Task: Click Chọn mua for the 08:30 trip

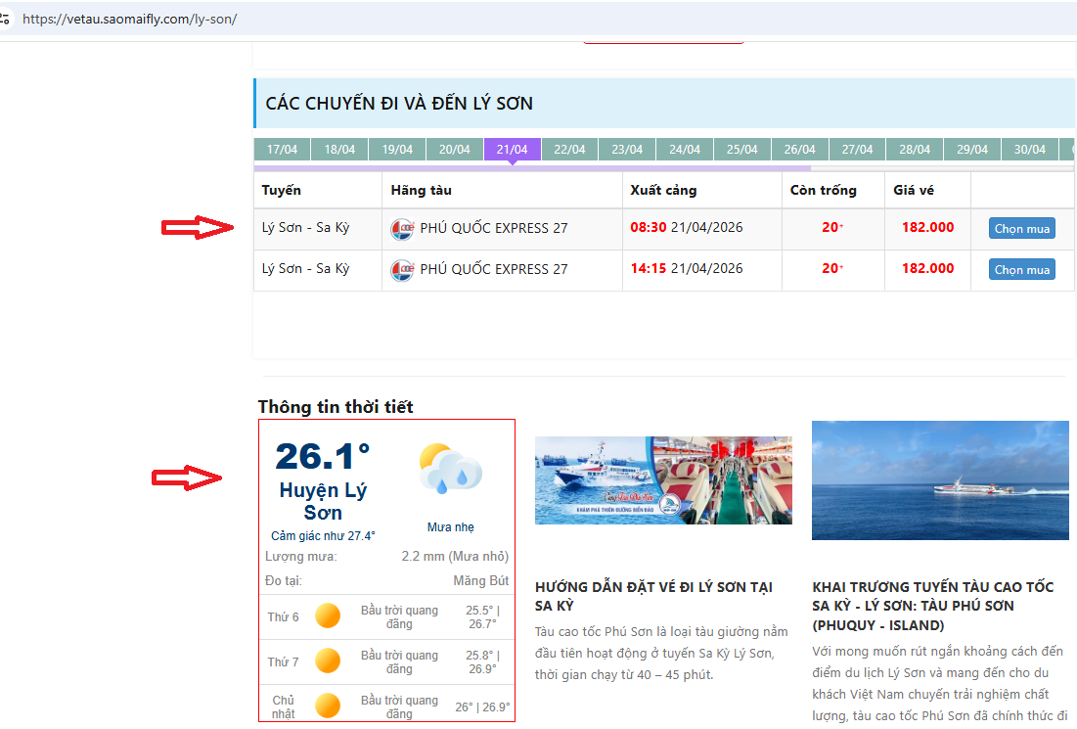Action: click(x=1022, y=229)
